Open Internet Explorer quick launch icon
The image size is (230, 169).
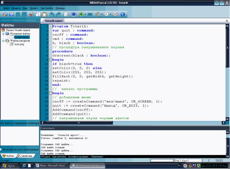(24, 166)
